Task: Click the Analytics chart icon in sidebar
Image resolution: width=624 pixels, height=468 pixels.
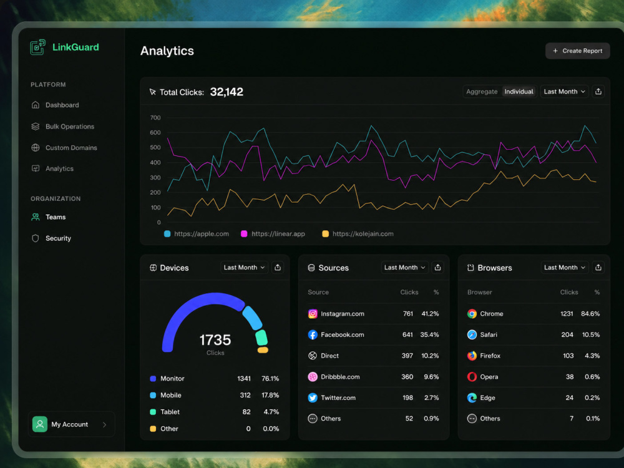Action: (36, 168)
